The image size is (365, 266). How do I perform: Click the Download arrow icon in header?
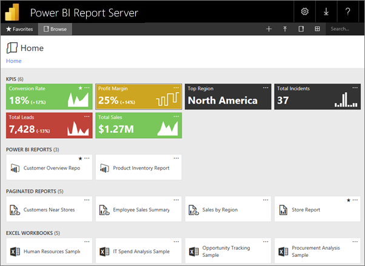coord(326,12)
